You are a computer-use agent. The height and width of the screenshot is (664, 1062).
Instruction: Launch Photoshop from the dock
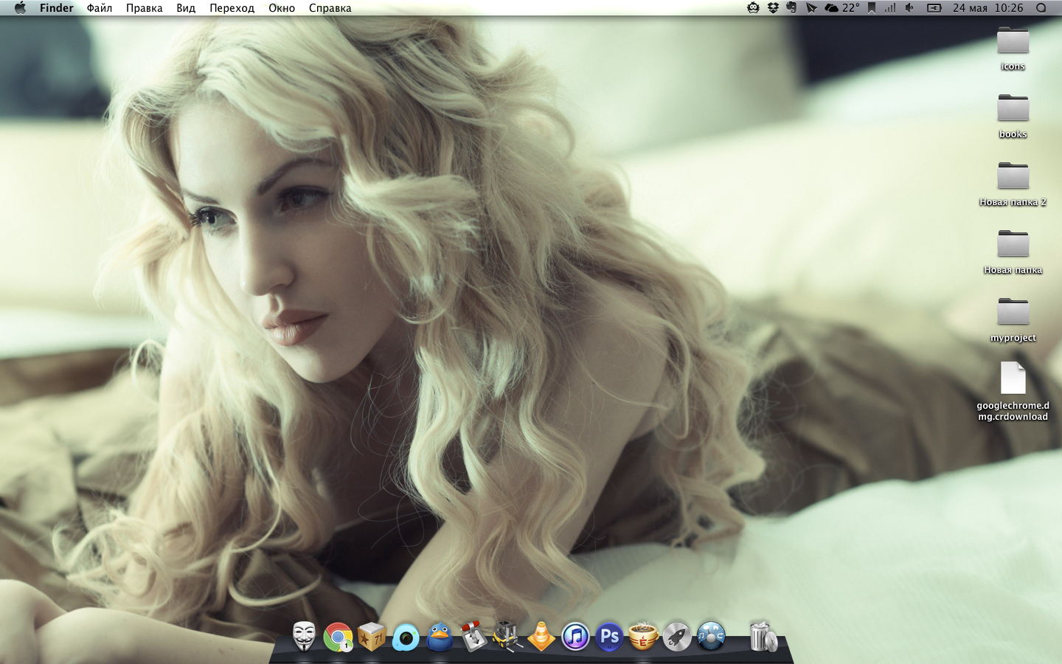pos(609,636)
